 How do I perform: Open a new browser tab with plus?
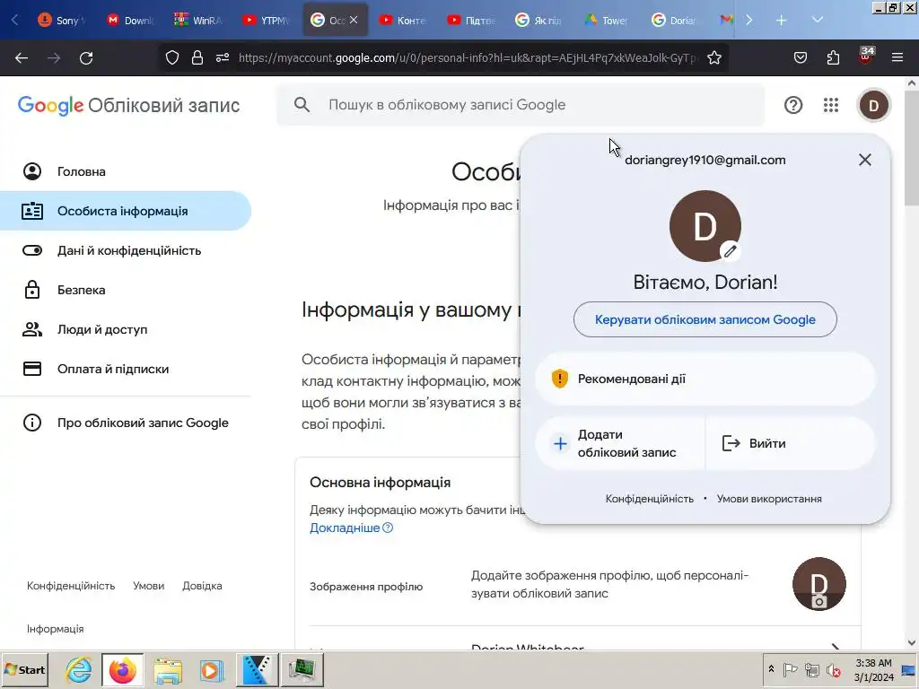(781, 21)
